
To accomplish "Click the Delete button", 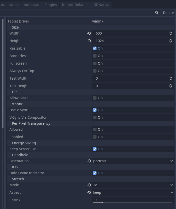I will click(x=168, y=13).
